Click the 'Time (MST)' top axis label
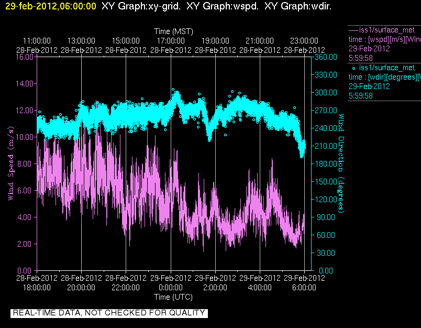421x328 pixels. pyautogui.click(x=173, y=31)
